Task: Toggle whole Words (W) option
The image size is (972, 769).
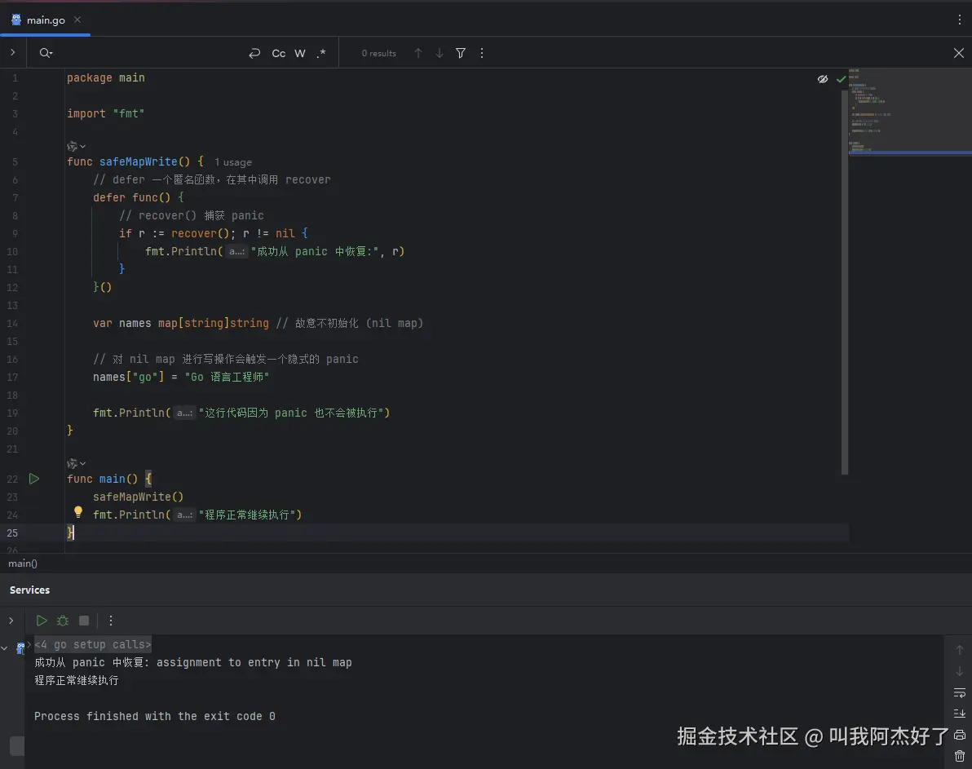Action: pos(300,53)
